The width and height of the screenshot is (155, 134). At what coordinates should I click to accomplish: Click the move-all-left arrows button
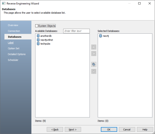tap(94, 71)
